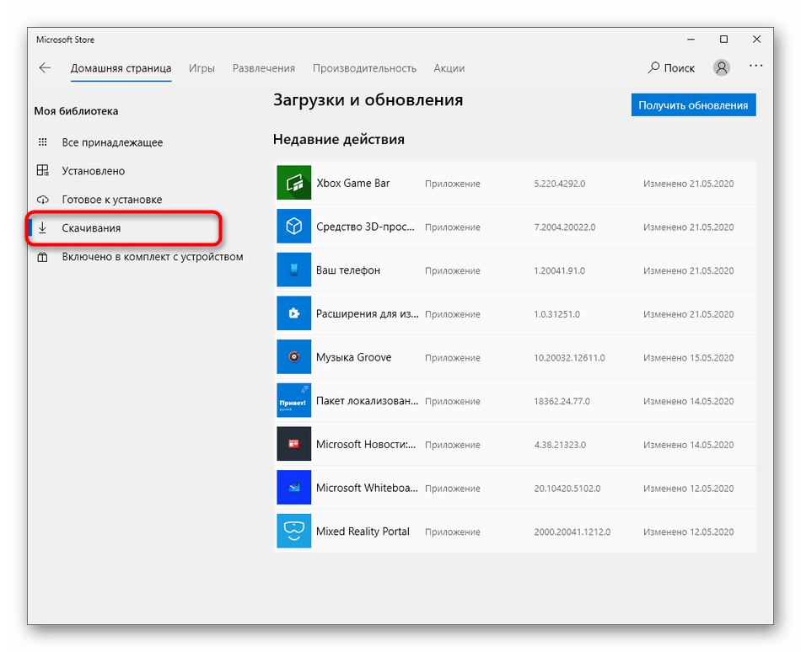This screenshot has height=652, width=801.
Task: Click the back arrow icon
Action: click(x=46, y=68)
